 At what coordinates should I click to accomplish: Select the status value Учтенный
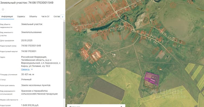pyautogui.click(x=26, y=80)
